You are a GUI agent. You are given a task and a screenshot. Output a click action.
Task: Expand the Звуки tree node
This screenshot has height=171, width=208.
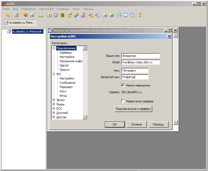[x=54, y=100]
